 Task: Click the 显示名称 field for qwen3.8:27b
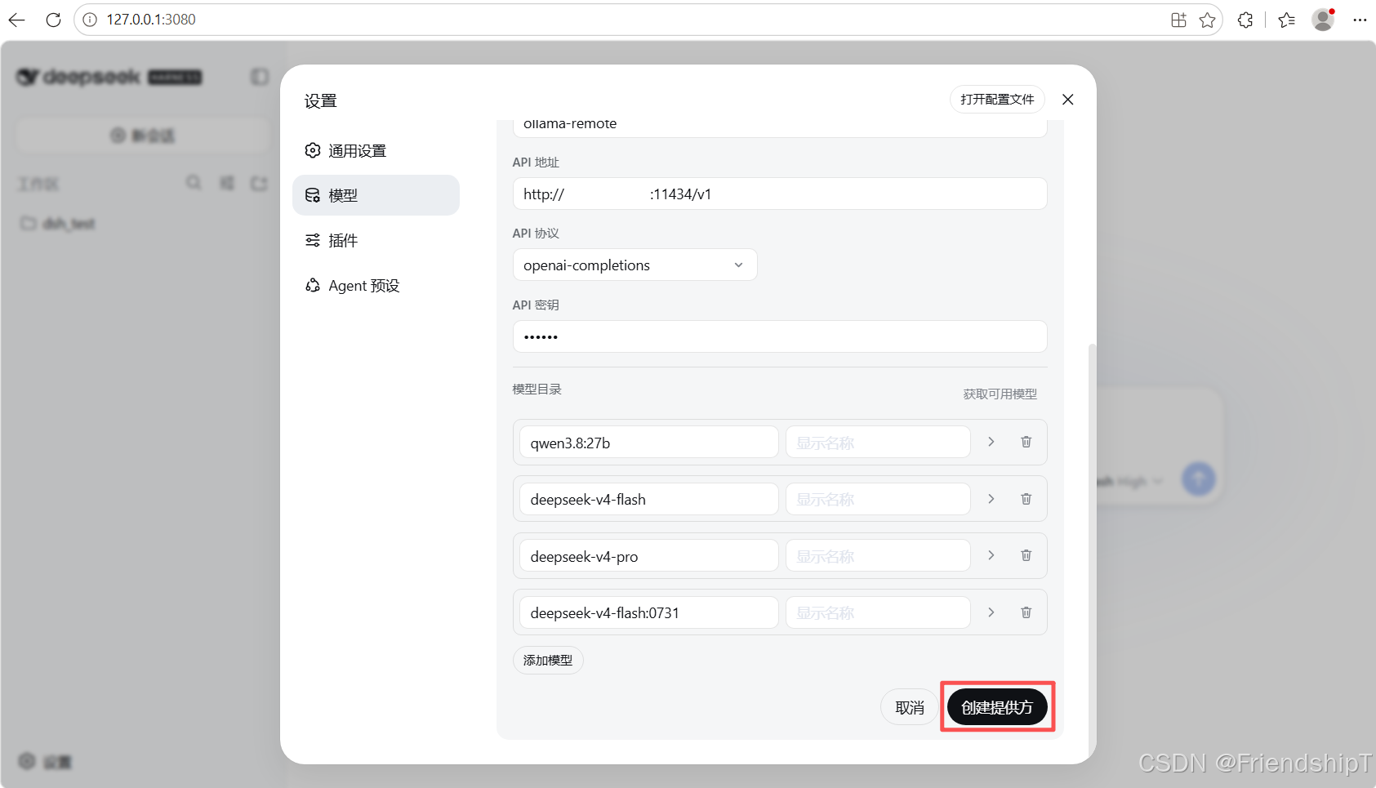[878, 443]
